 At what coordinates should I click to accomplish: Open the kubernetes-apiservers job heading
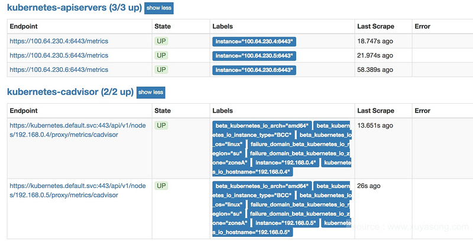click(x=73, y=8)
